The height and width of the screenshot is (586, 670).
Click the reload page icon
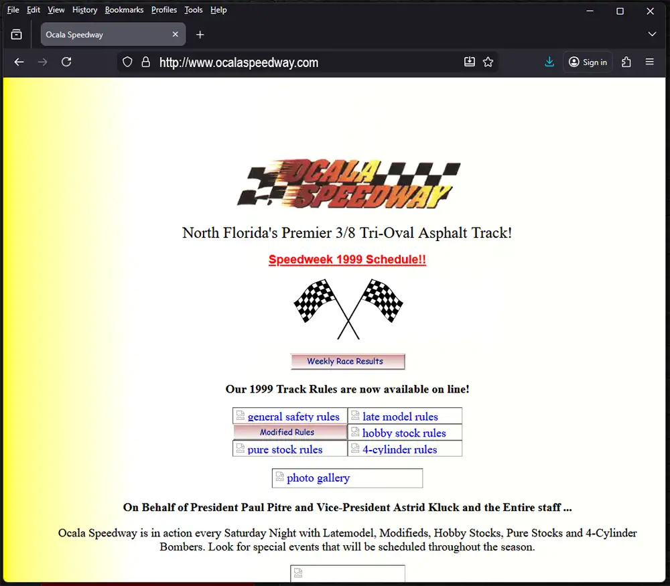[x=66, y=62]
